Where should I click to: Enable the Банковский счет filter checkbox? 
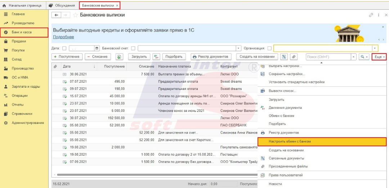pos(133,48)
